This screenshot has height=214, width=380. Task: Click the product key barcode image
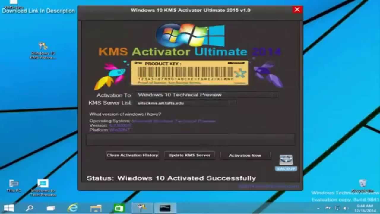click(x=189, y=73)
